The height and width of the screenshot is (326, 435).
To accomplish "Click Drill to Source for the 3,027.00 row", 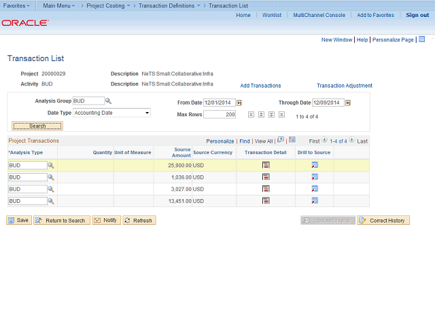I will [x=315, y=189].
